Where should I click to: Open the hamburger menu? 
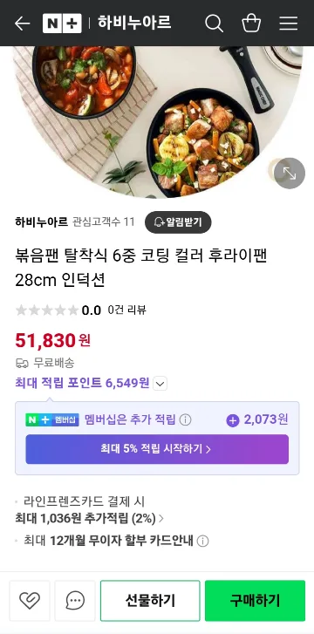[x=289, y=24]
